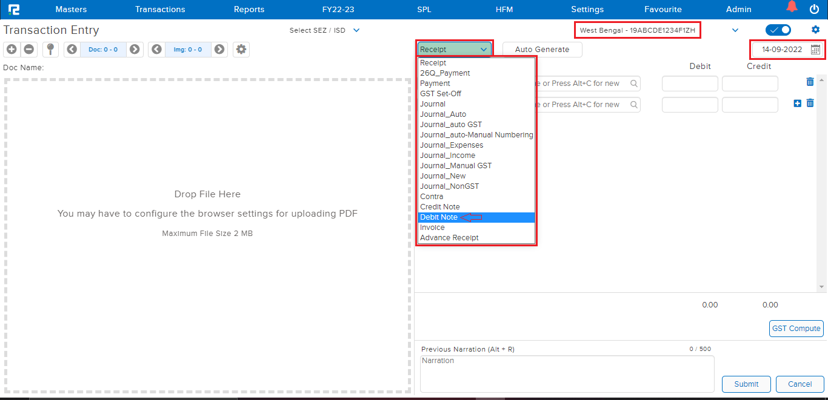Delete the first ledger row
The width and height of the screenshot is (828, 400).
pos(810,82)
